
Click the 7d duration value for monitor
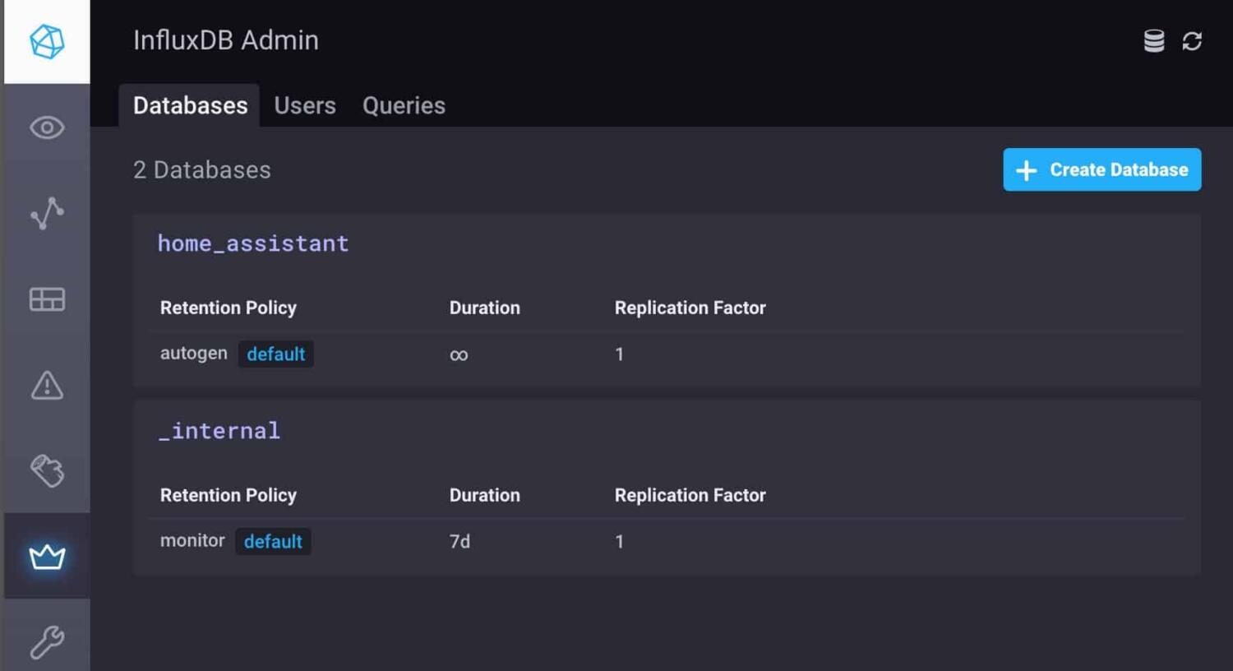[459, 541]
